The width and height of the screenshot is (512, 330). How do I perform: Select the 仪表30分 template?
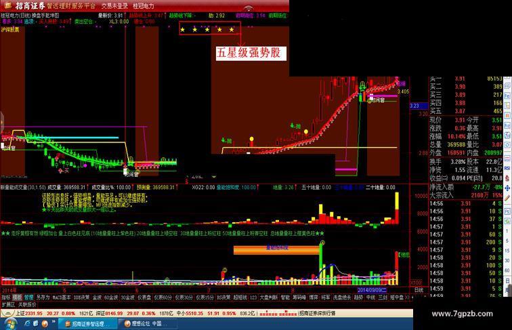184,297
